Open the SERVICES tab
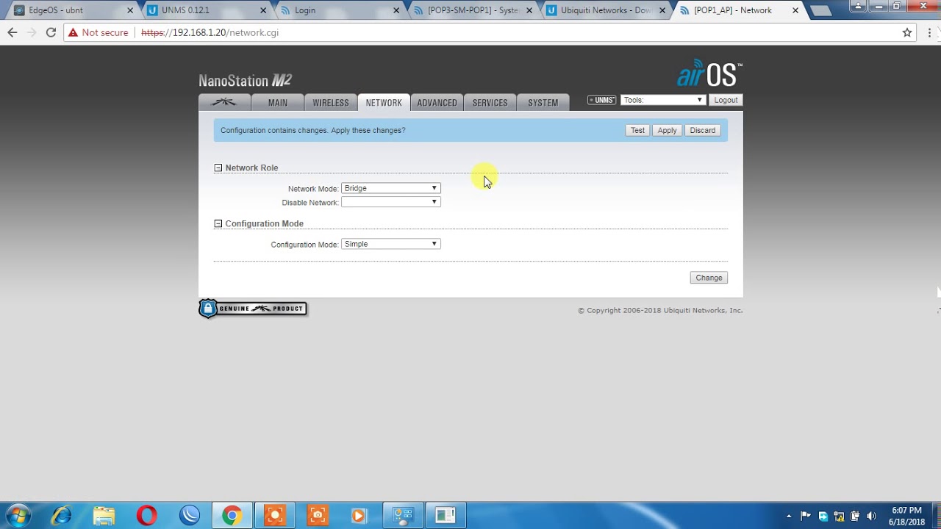Image resolution: width=941 pixels, height=529 pixels. click(490, 103)
